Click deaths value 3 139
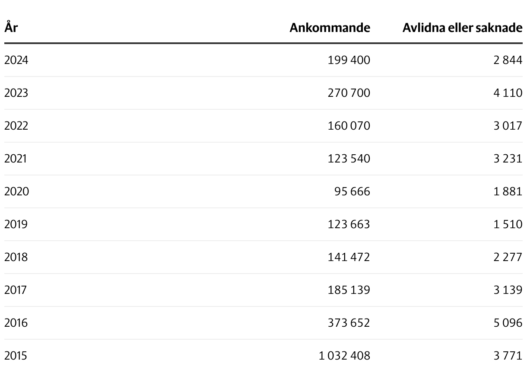The height and width of the screenshot is (376, 527). [508, 290]
